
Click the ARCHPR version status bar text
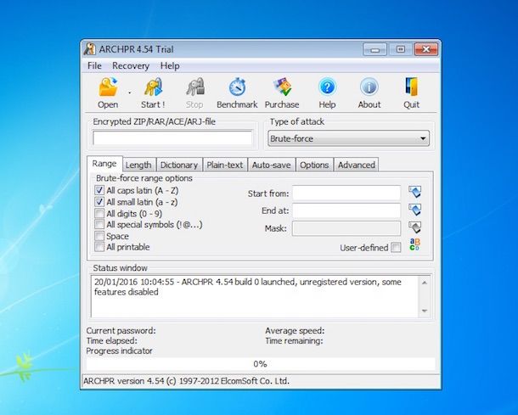tap(186, 381)
